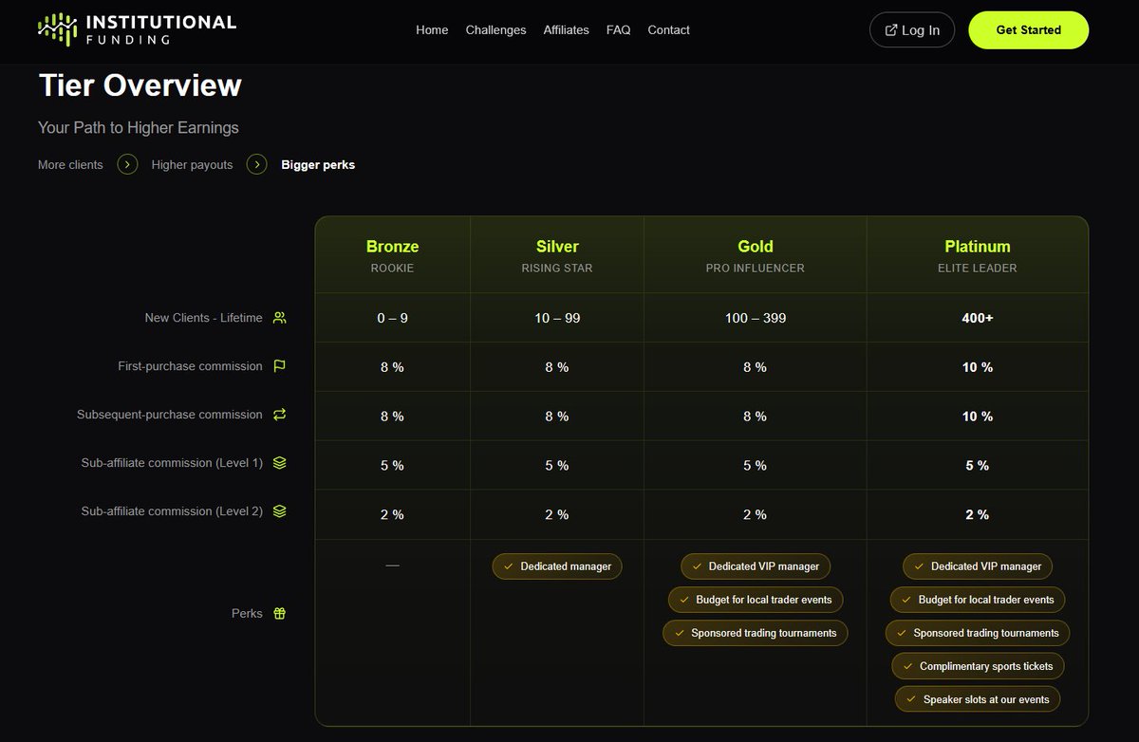Click the checkmark in Platinum's Speaker slots badge
This screenshot has height=742, width=1139.
(x=909, y=699)
